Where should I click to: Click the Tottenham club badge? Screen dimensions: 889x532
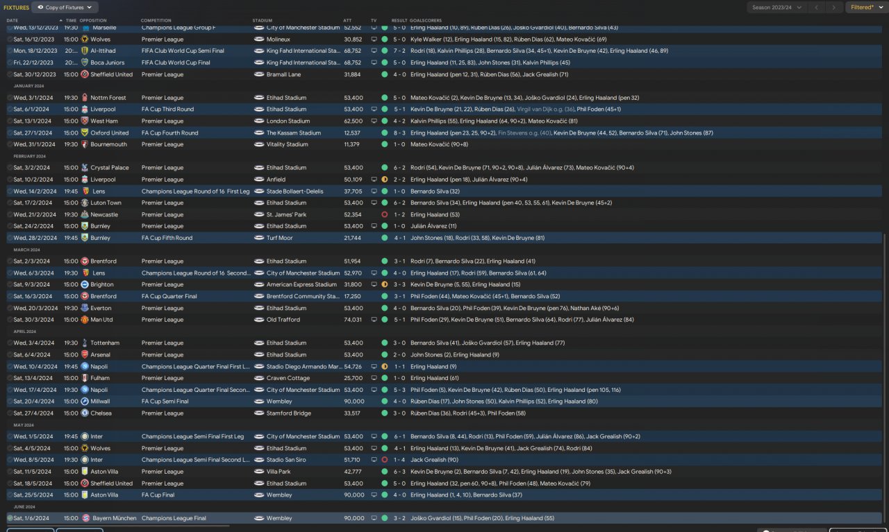pyautogui.click(x=85, y=343)
